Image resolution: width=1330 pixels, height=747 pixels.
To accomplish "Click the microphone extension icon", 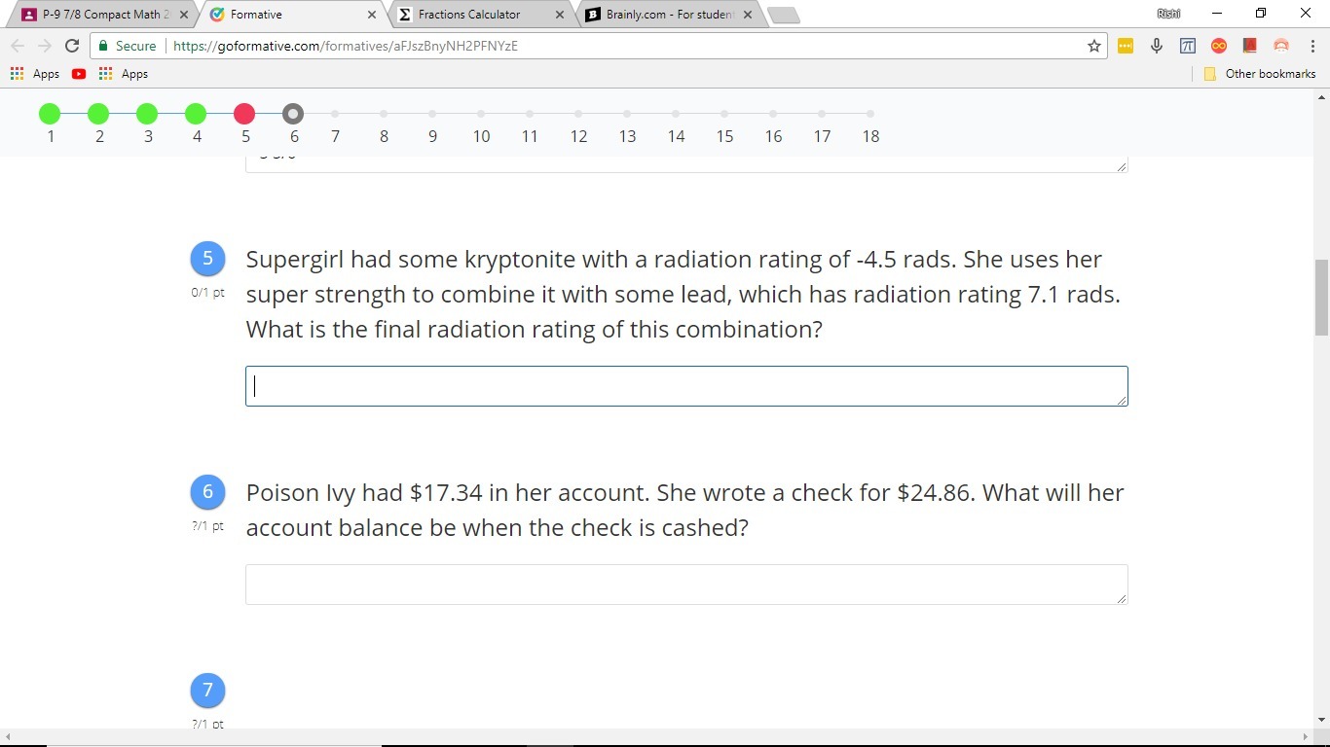I will tap(1157, 46).
